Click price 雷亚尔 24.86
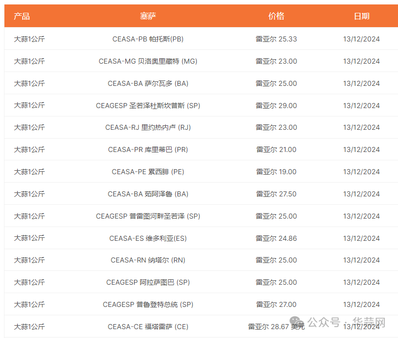The width and height of the screenshot is (398, 338). (x=276, y=238)
